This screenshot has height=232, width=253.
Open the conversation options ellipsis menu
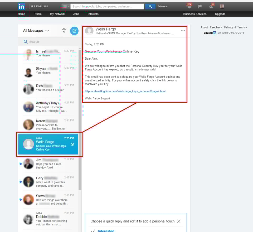pyautogui.click(x=183, y=31)
